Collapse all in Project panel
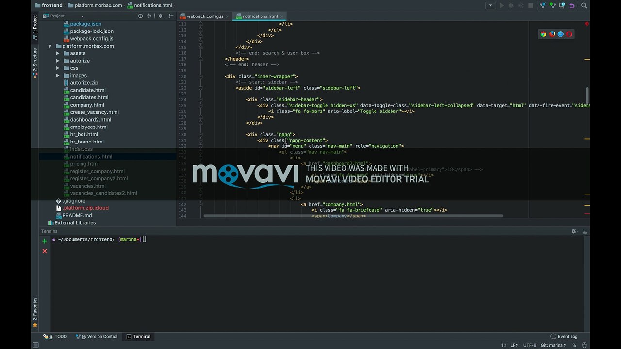The width and height of the screenshot is (621, 349). point(149,16)
